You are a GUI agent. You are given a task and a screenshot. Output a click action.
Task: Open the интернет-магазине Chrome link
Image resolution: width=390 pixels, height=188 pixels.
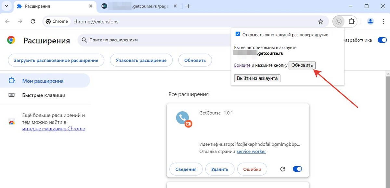pos(54,128)
